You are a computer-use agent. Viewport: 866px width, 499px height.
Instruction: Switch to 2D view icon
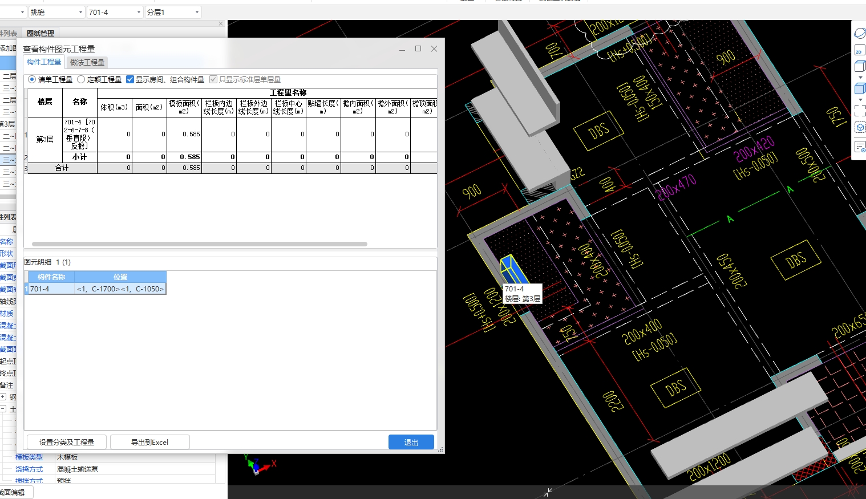(x=859, y=51)
